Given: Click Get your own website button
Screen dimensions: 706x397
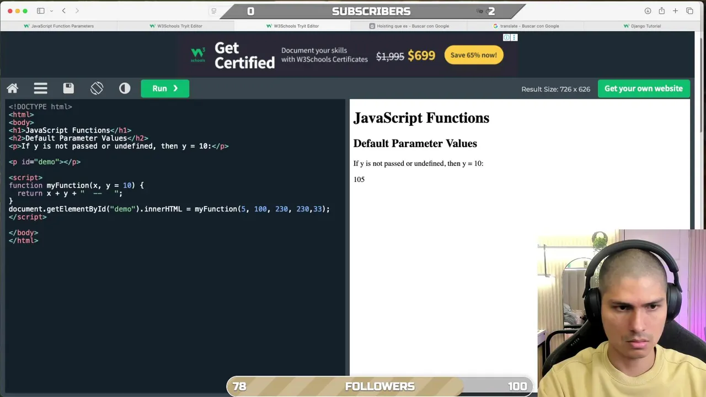Looking at the screenshot, I should 643,88.
